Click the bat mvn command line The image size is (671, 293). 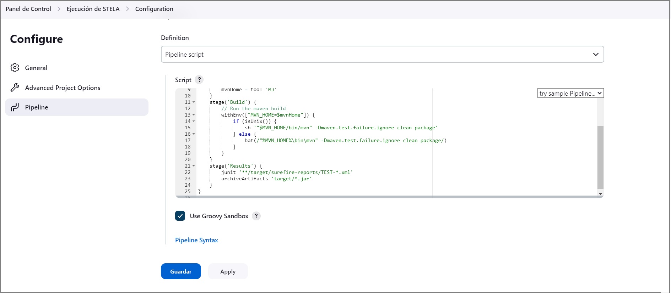346,140
